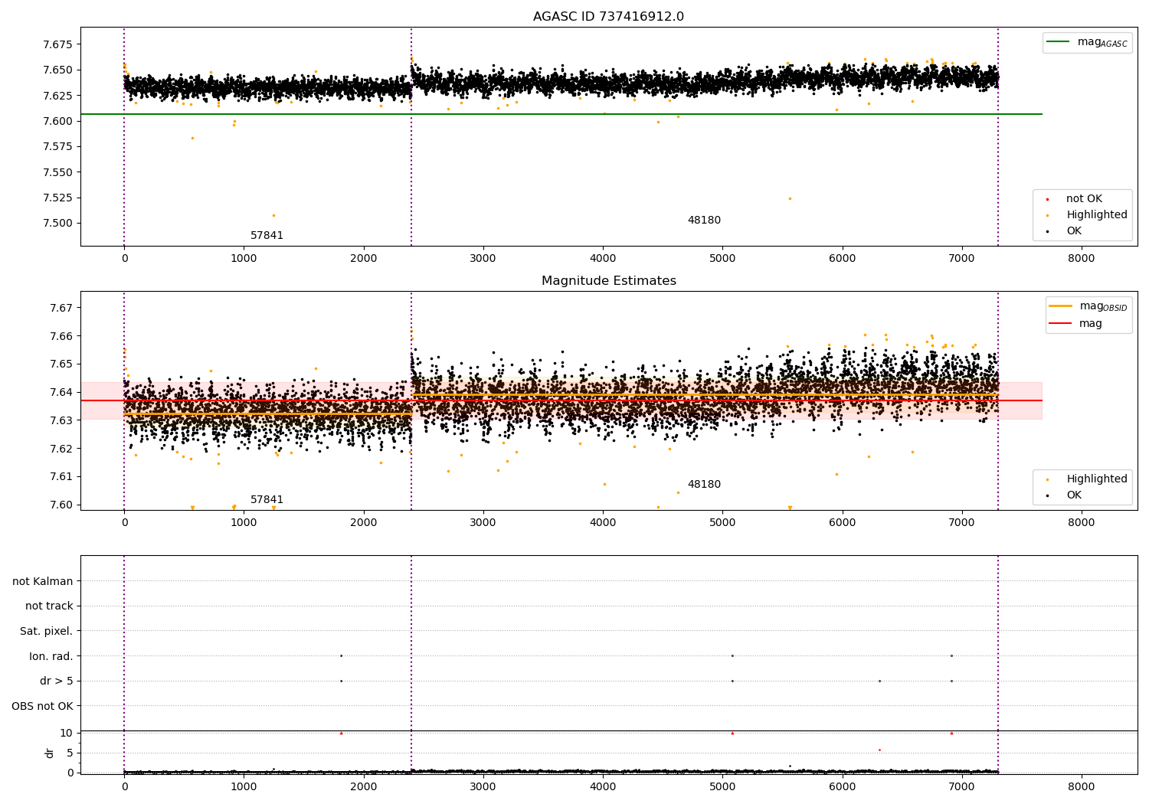Click the orange mag OBSID legend line

tap(1061, 306)
